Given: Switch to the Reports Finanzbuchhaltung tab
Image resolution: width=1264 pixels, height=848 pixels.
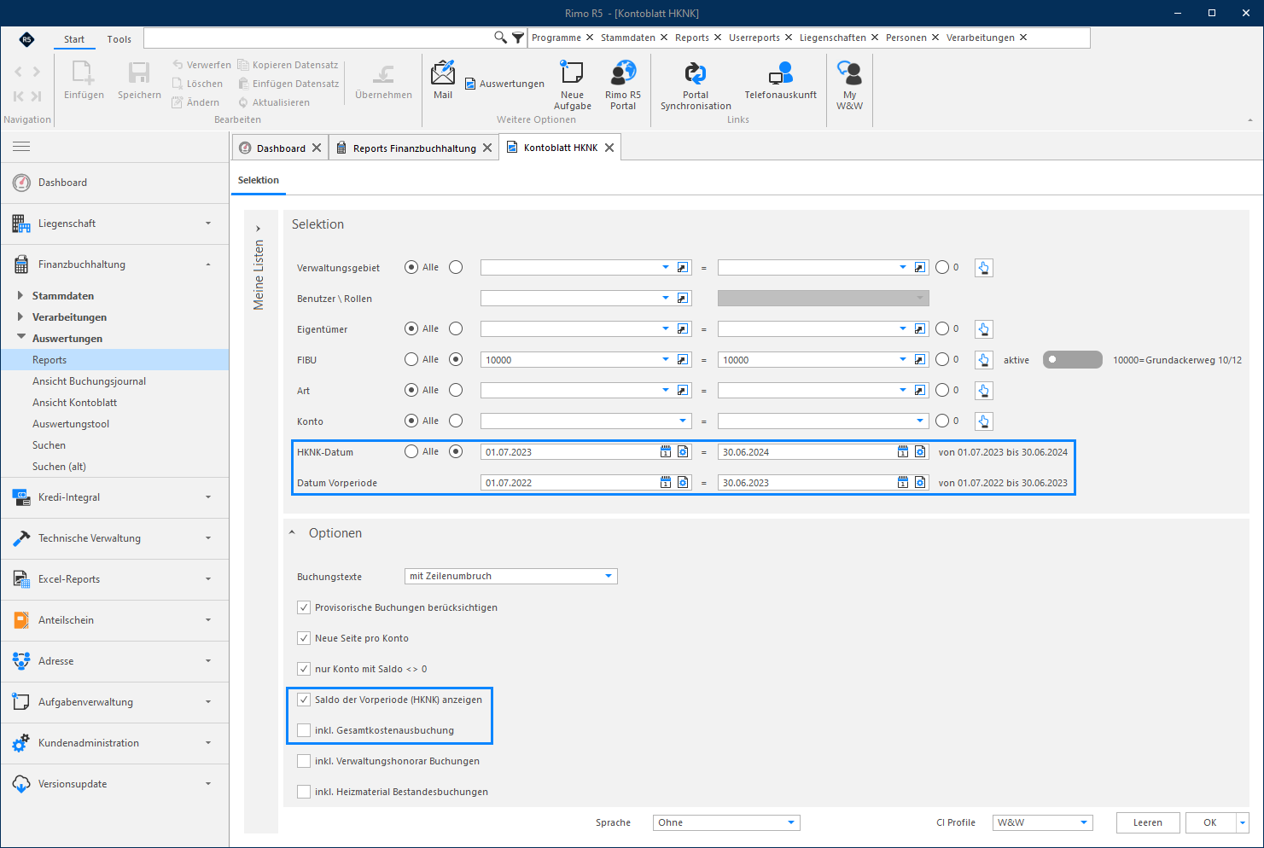Looking at the screenshot, I should [414, 148].
